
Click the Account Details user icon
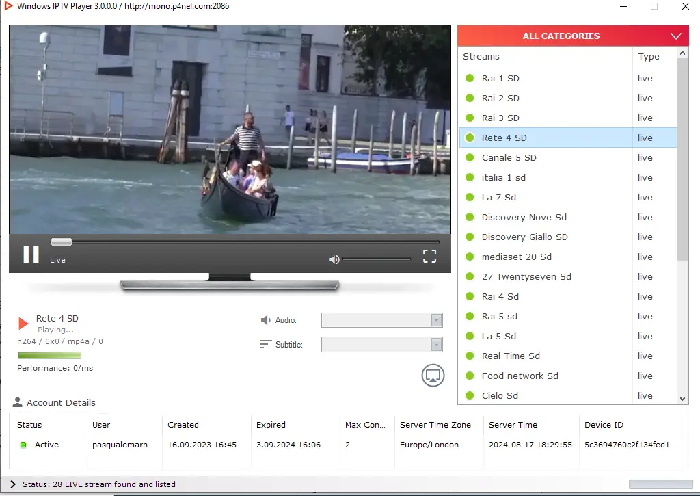click(17, 402)
